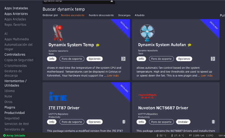Clear the search box with the X icon
The image size is (225, 138).
point(111,1)
